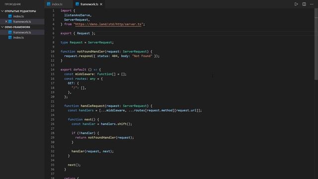Open the editor's more actions menu
The height and width of the screenshot is (179, 318).
pos(312,4)
